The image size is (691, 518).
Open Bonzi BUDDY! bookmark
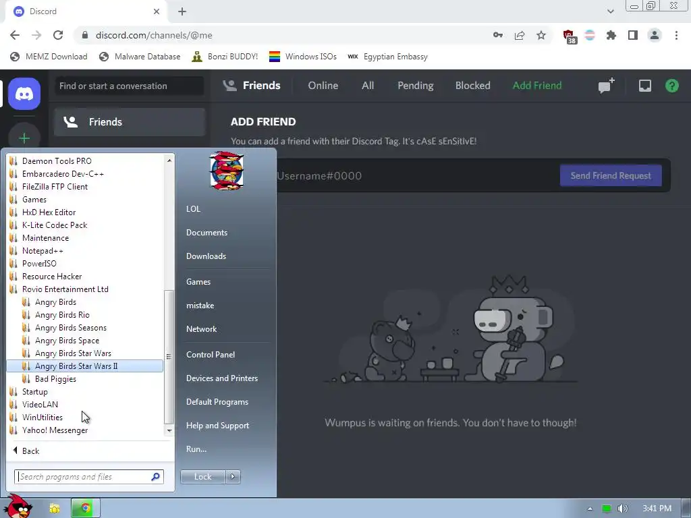click(225, 57)
